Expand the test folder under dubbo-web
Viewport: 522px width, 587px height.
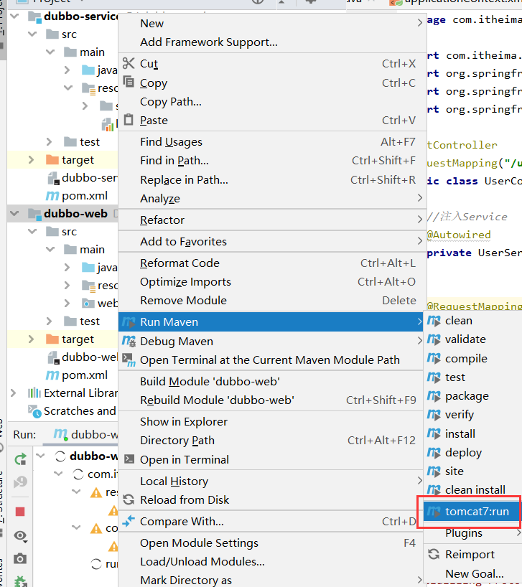pyautogui.click(x=49, y=321)
